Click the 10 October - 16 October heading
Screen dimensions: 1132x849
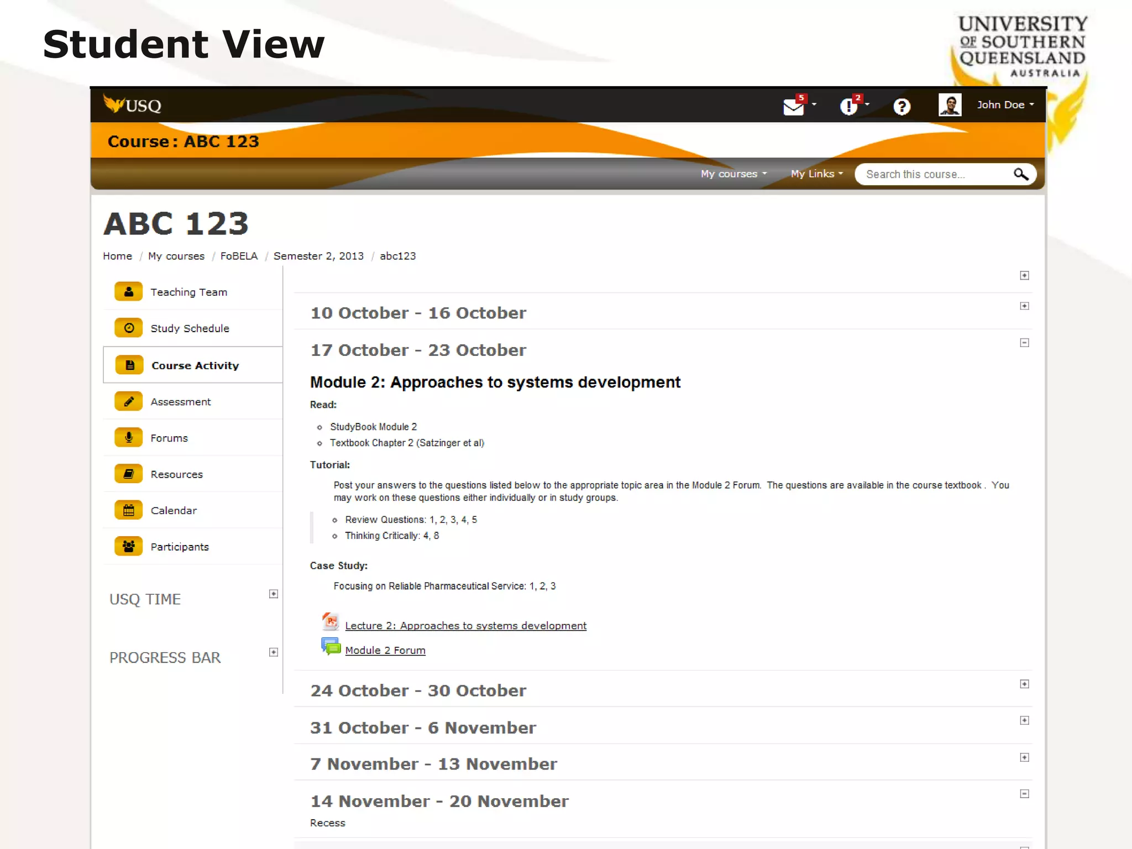coord(418,313)
